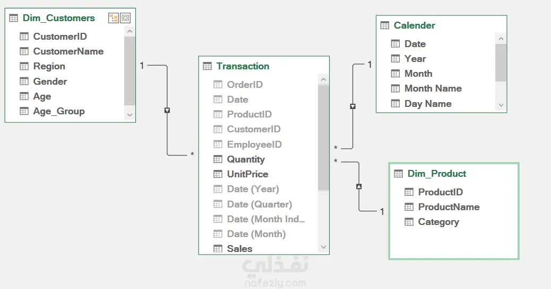Click the table icon beside Transaction title
The image size is (551, 289).
tap(208, 66)
